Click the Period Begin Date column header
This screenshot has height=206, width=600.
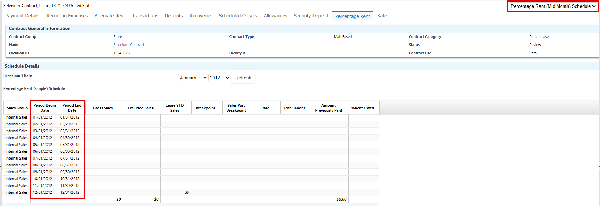pyautogui.click(x=44, y=108)
